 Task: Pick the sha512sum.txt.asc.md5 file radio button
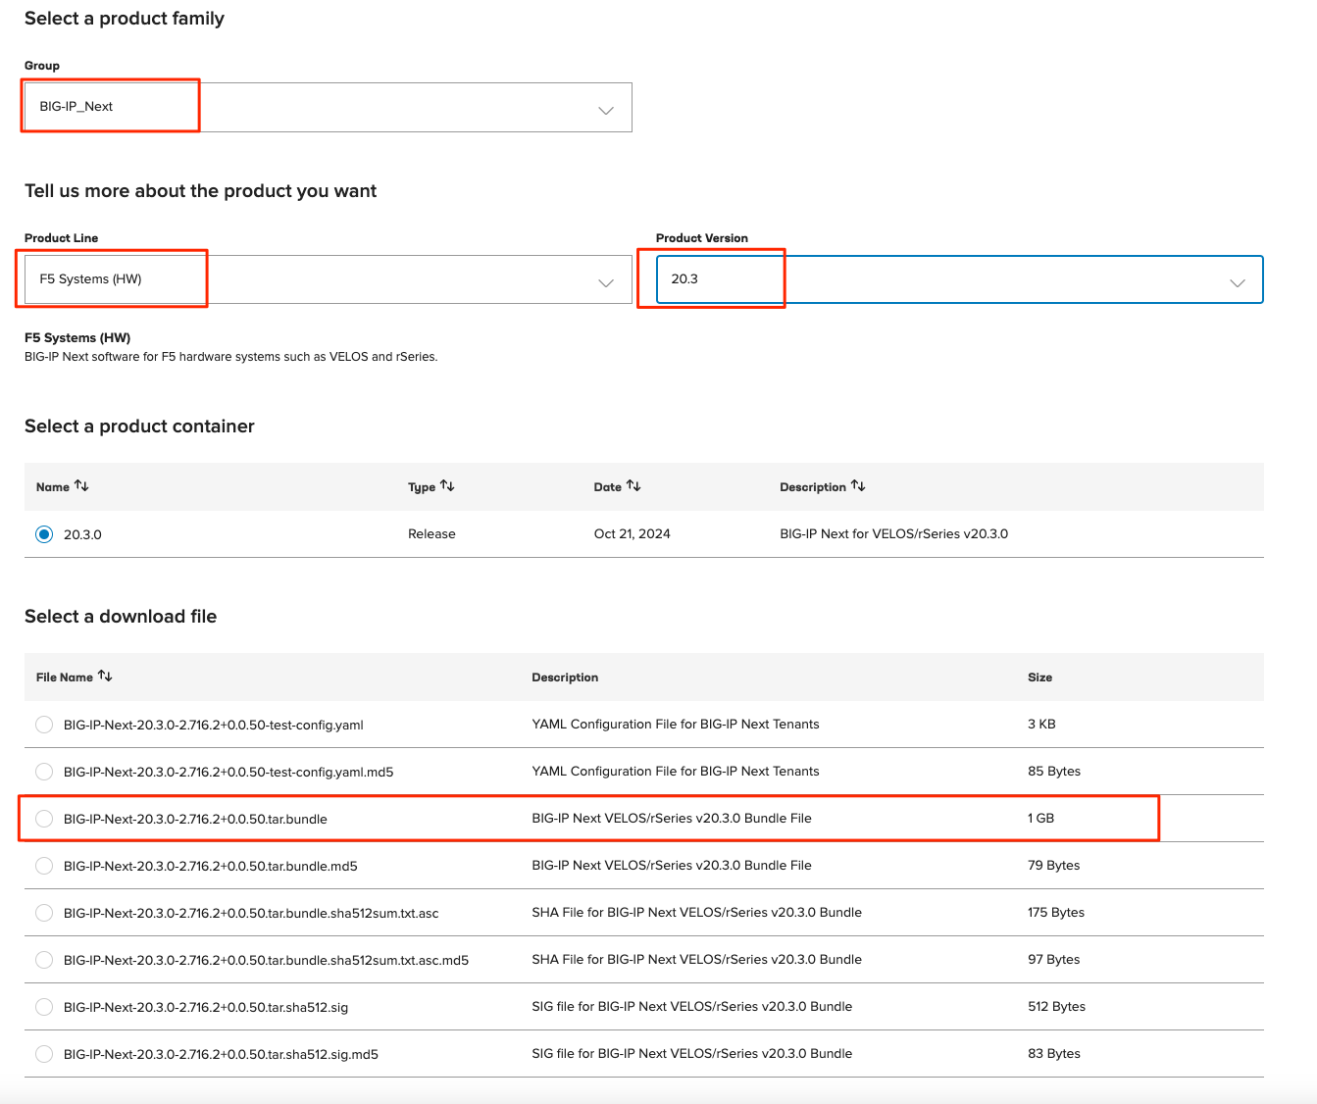tap(44, 960)
